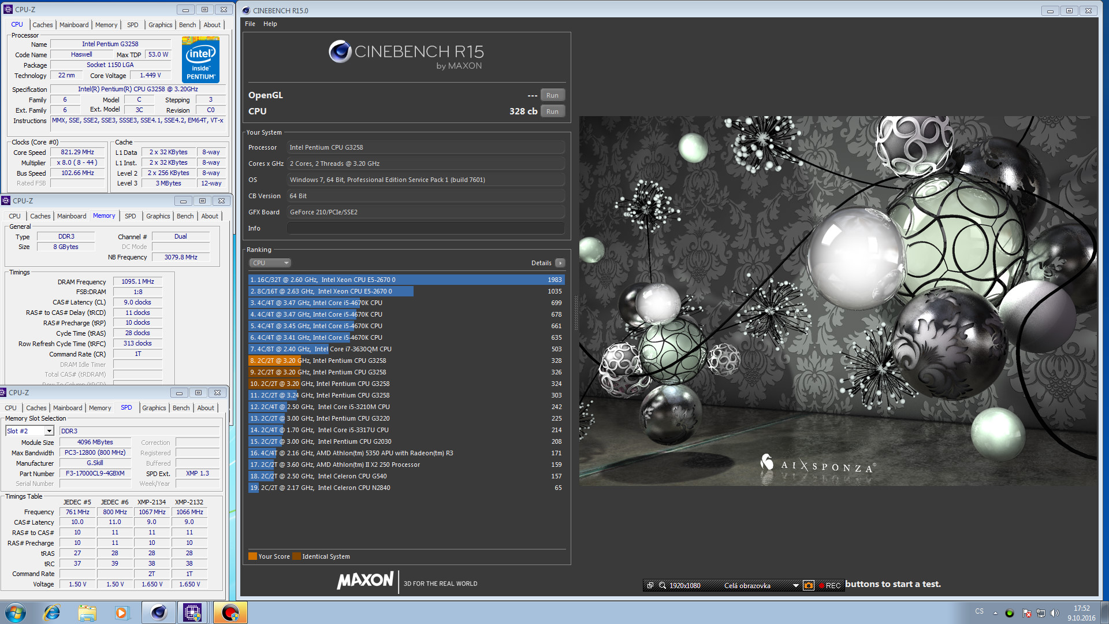
Task: Expand the ranking Details arrow
Action: pos(560,263)
